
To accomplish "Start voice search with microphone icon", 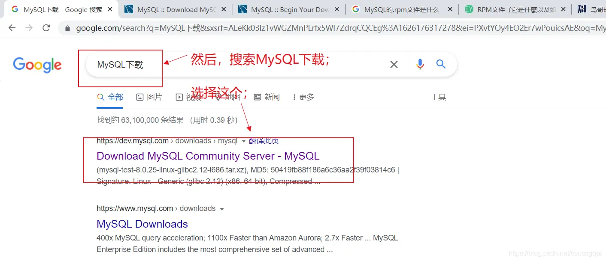I will [x=420, y=64].
